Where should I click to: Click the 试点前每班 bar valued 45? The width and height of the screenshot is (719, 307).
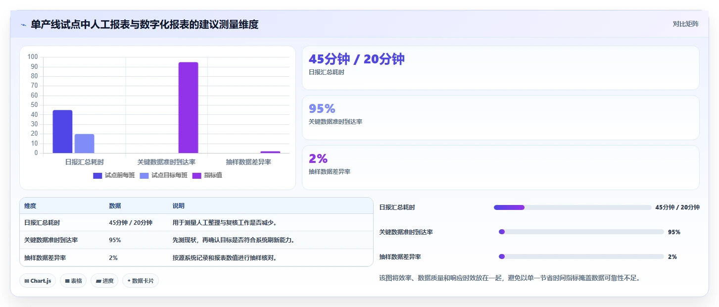62,132
